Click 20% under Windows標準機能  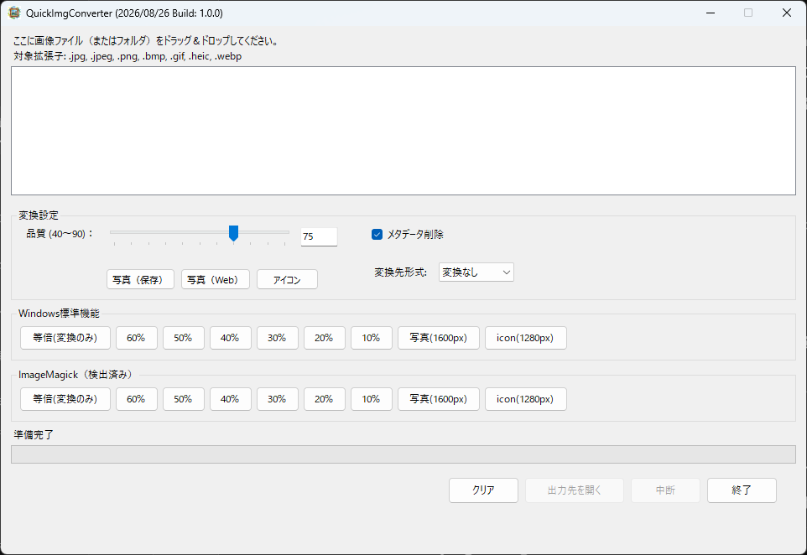[325, 338]
